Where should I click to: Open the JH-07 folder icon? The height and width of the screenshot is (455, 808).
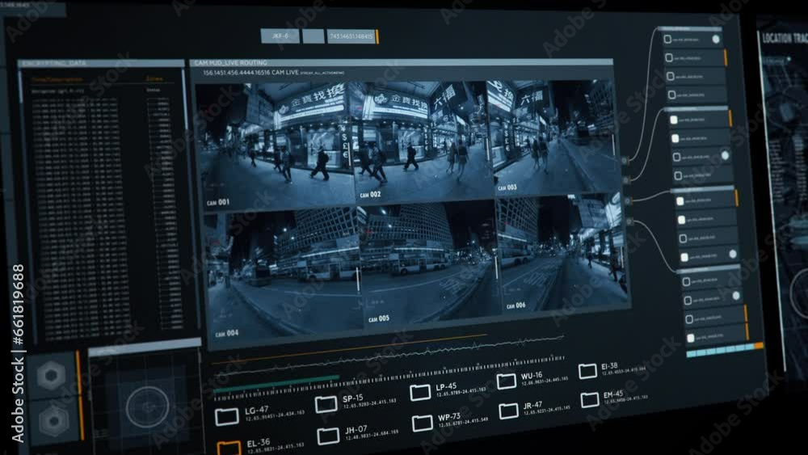point(328,436)
